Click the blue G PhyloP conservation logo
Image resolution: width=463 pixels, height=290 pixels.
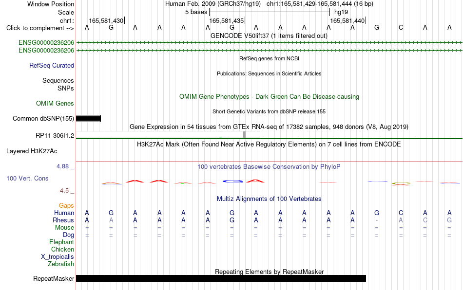click(232, 181)
